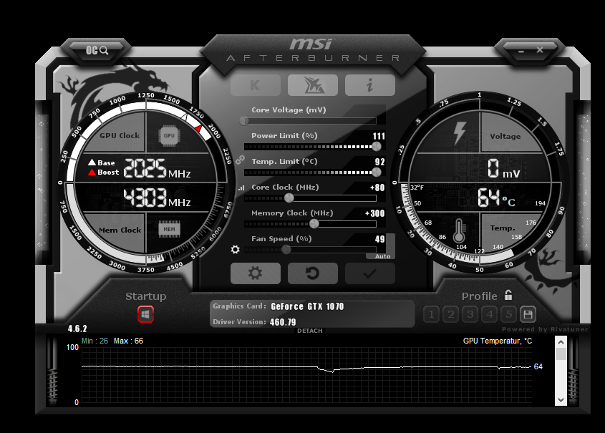The width and height of the screenshot is (605, 433).
Task: Toggle the Windows startup icon
Action: pos(145,314)
